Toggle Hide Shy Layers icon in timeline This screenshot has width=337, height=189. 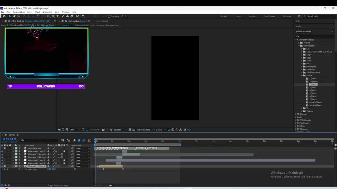pyautogui.click(x=74, y=140)
